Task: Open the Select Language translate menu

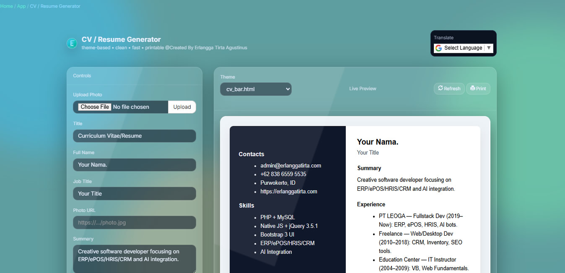Action: (463, 48)
